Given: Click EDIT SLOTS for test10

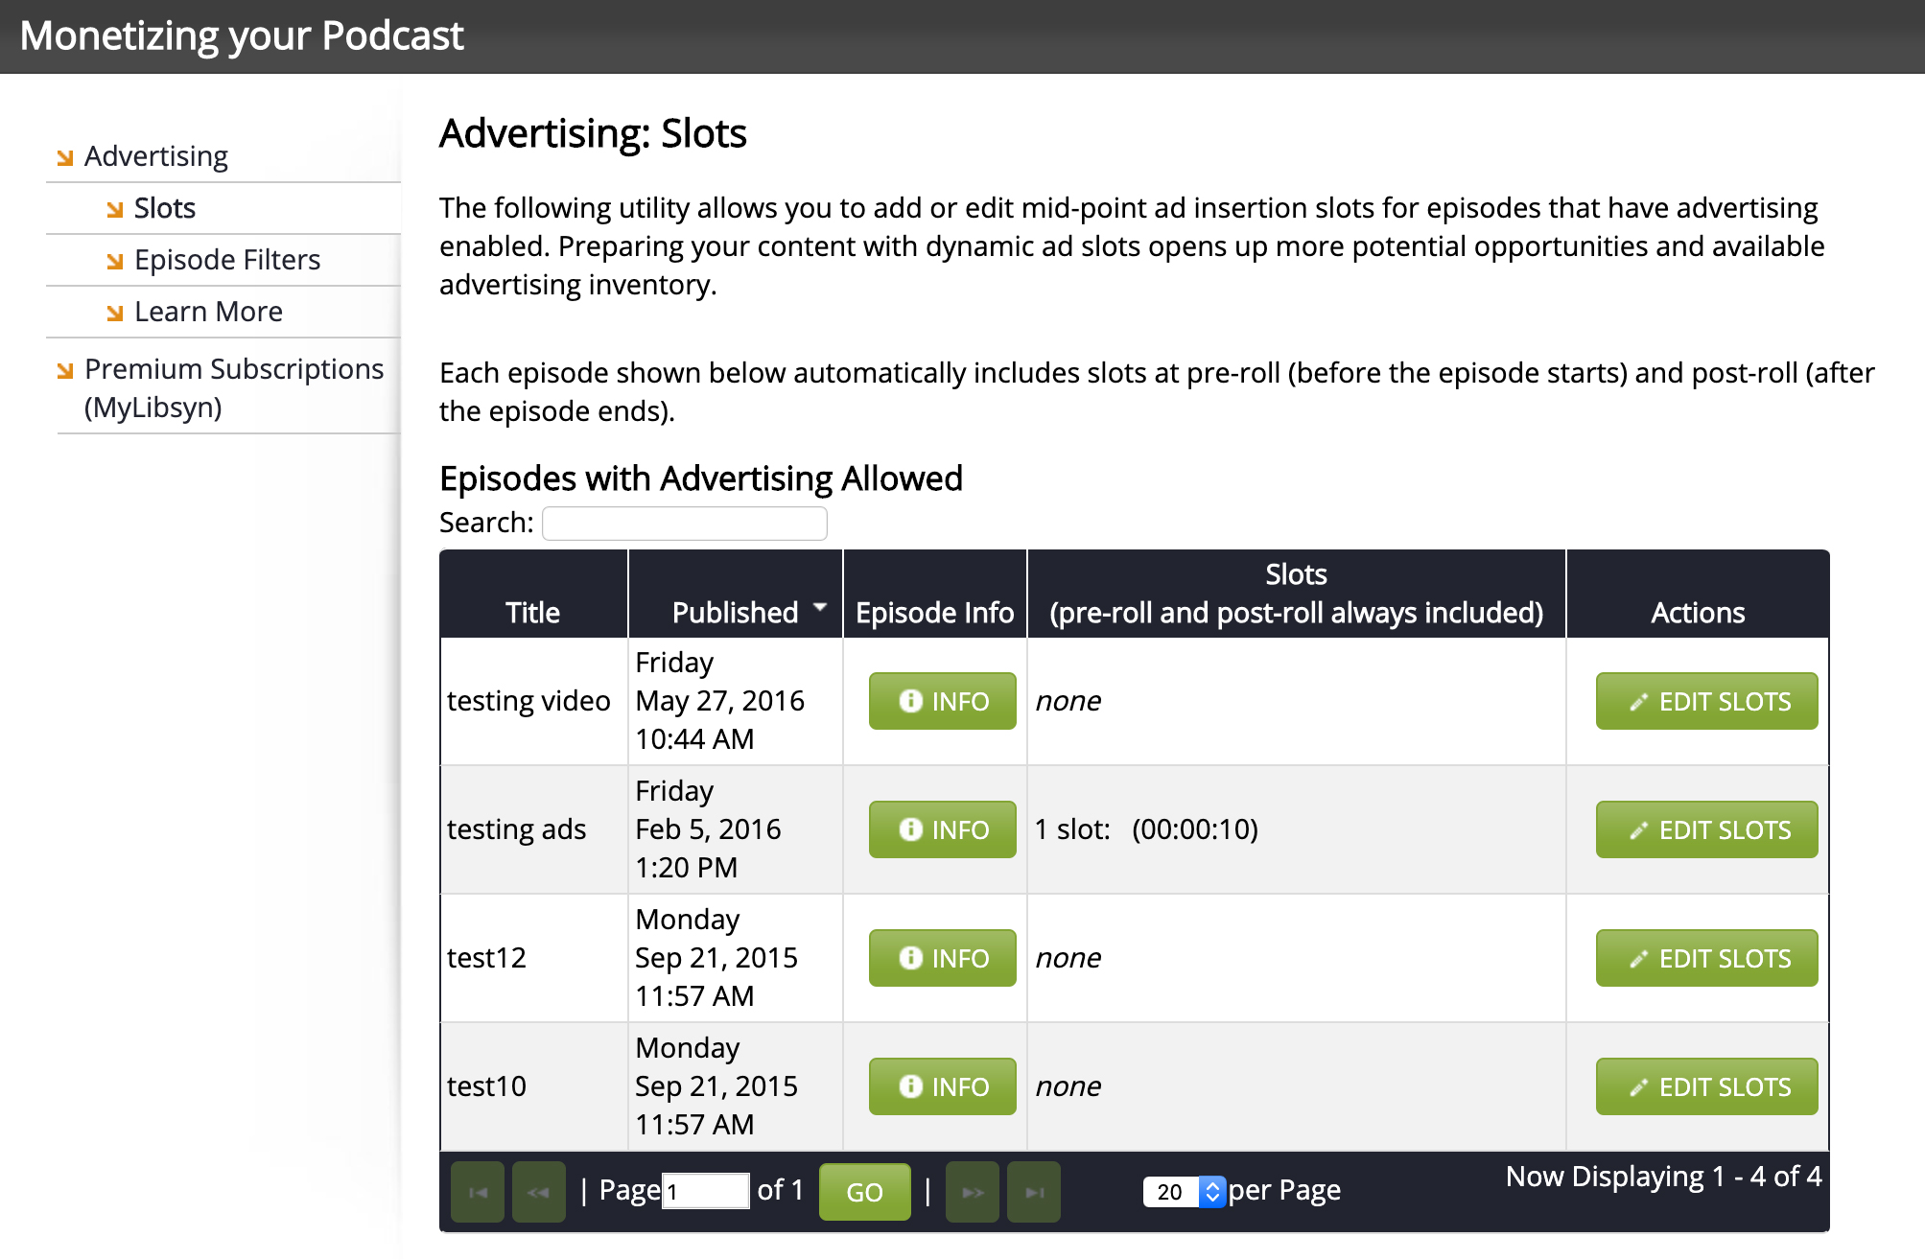Looking at the screenshot, I should (1707, 1086).
